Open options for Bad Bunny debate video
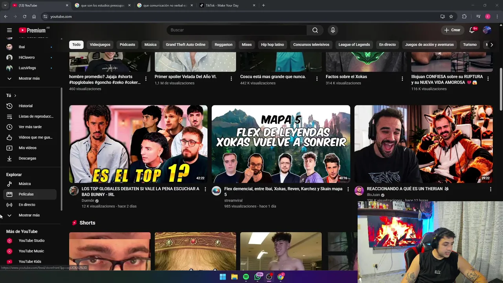 [x=205, y=189]
